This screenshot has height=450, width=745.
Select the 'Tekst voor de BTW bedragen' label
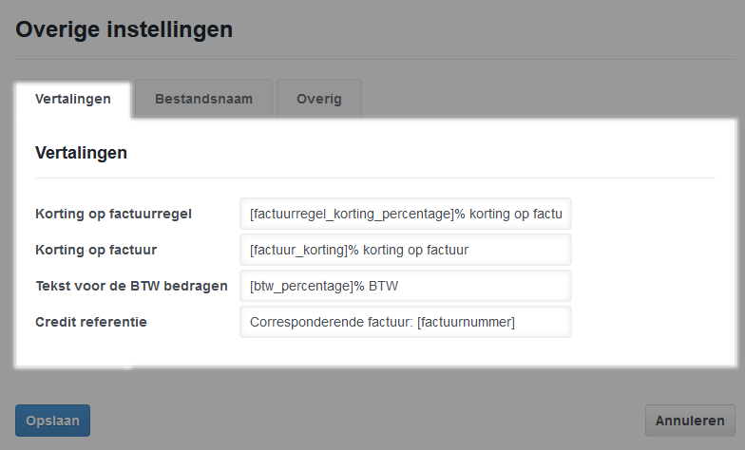pyautogui.click(x=131, y=286)
